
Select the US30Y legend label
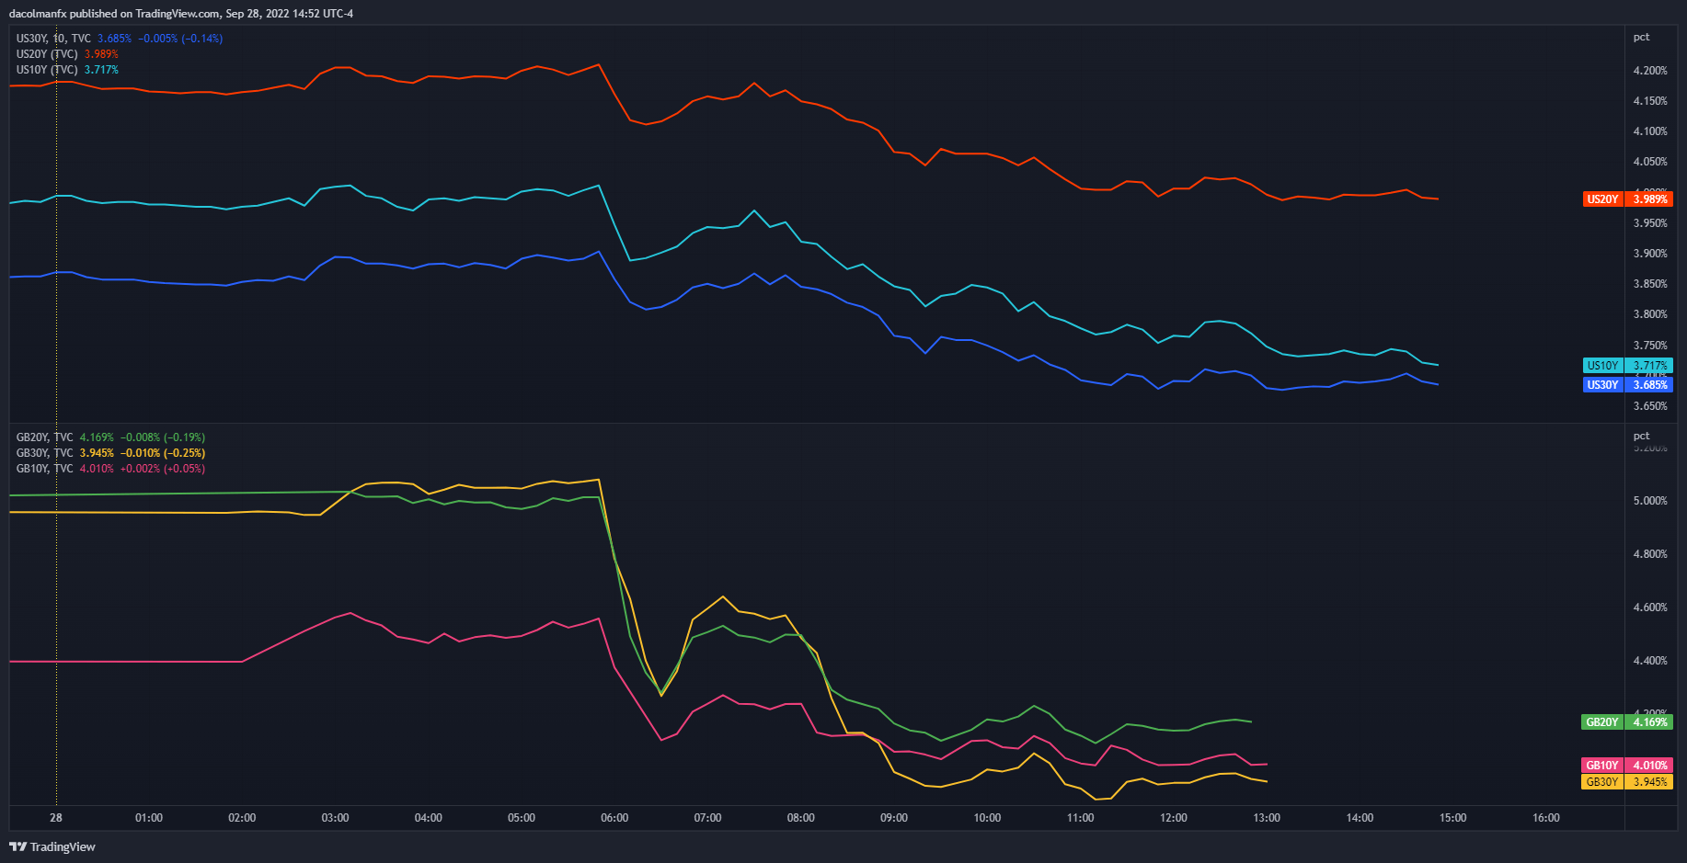click(x=31, y=39)
